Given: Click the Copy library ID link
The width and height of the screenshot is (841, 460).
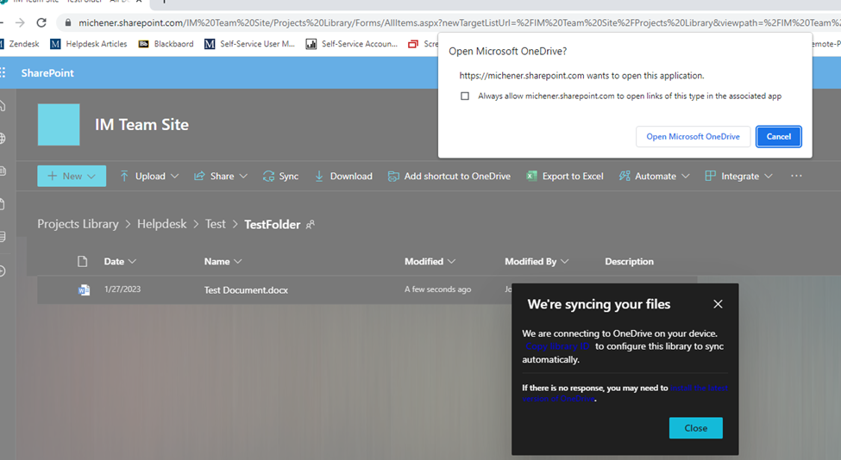Looking at the screenshot, I should [x=557, y=346].
